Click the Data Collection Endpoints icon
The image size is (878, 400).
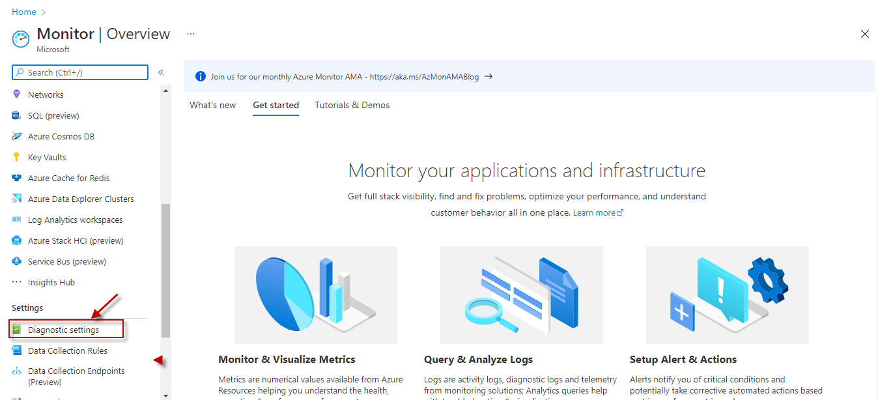tap(17, 371)
